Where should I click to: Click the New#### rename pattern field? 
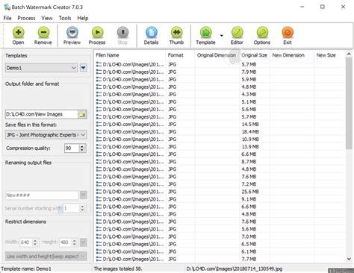[42, 195]
